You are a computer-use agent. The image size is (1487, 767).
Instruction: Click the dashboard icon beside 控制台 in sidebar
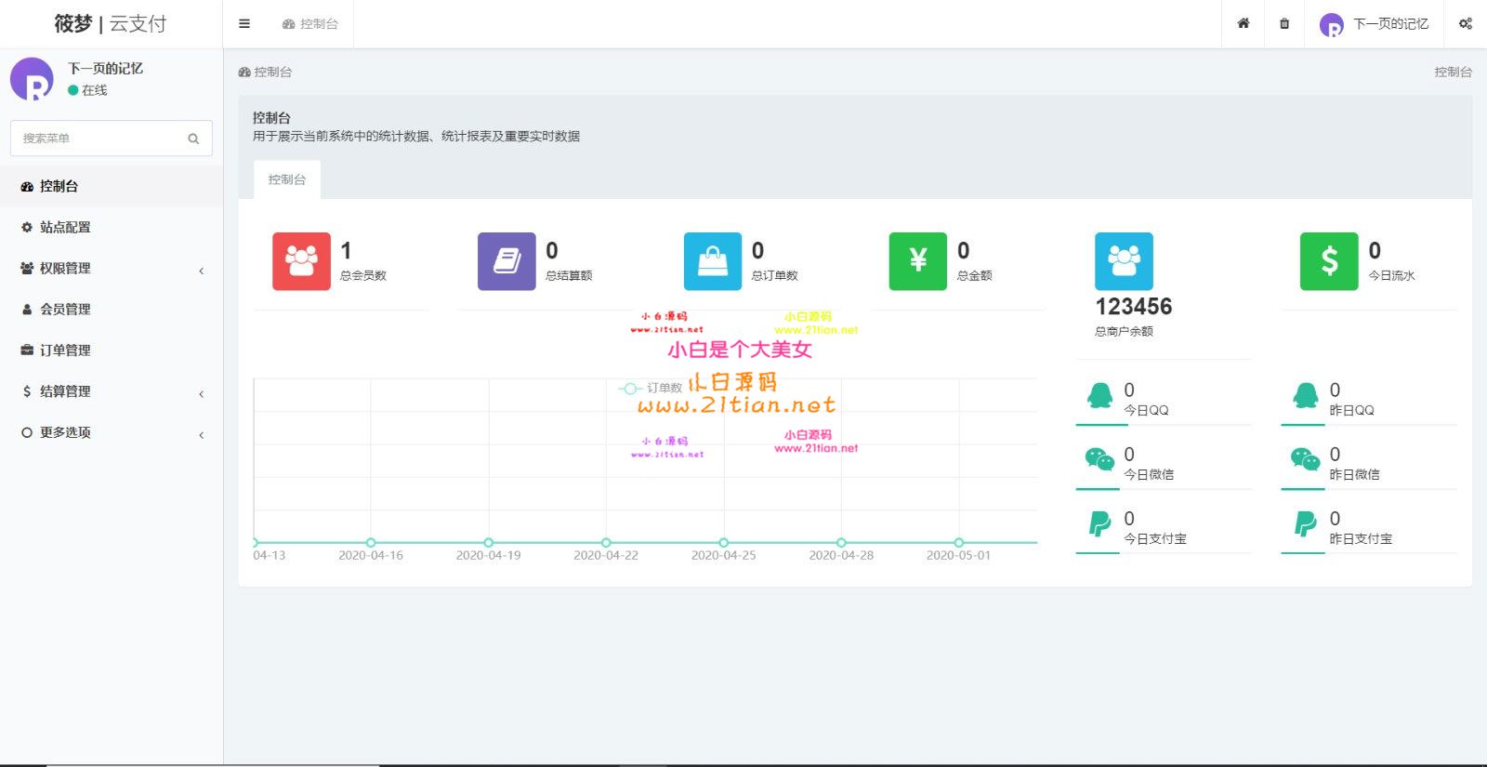pyautogui.click(x=27, y=187)
